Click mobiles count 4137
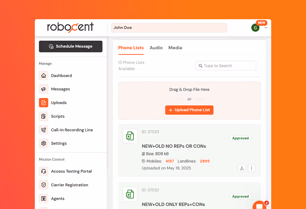 170,161
